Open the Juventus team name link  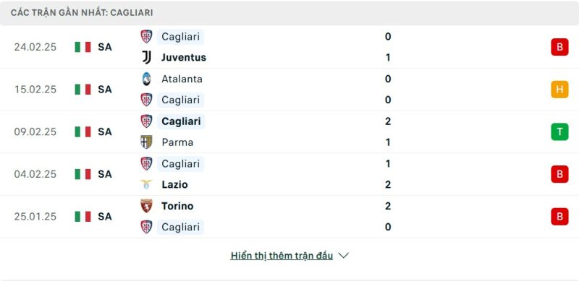(x=184, y=58)
